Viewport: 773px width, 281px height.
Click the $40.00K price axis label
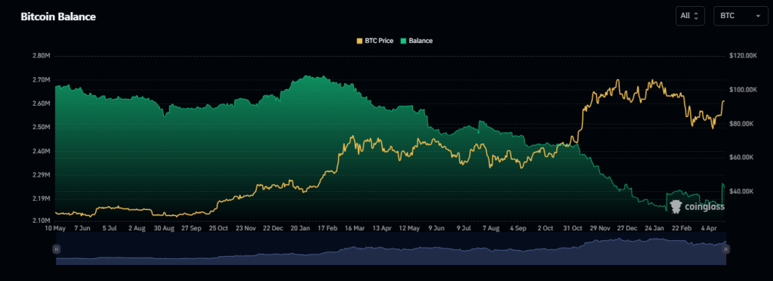[741, 191]
